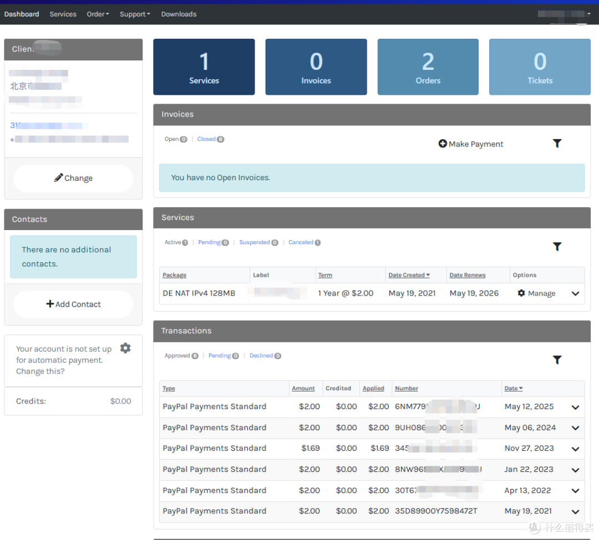The width and height of the screenshot is (599, 540).
Task: Expand the Jan 22, 2023 transaction row
Action: 575,470
